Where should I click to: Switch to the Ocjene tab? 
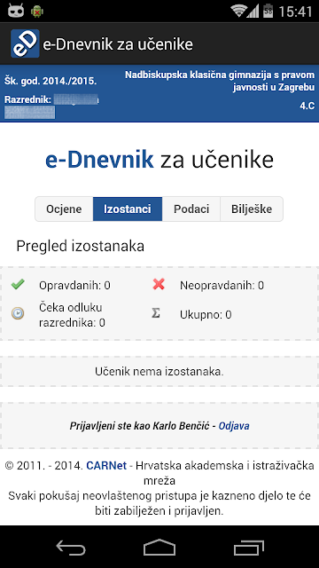64,209
